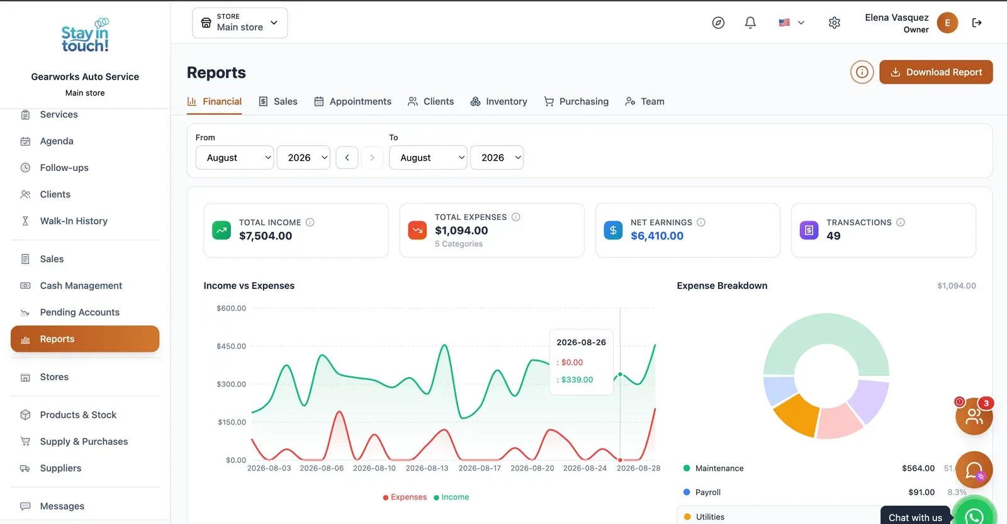Open Pending Accounts in sidebar

pyautogui.click(x=85, y=312)
